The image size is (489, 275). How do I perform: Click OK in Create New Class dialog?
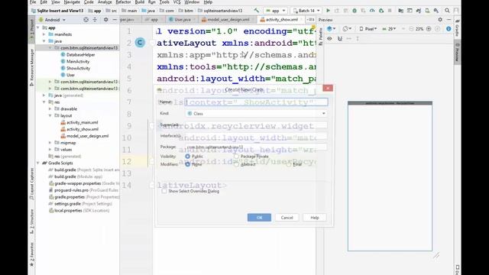[x=259, y=218]
